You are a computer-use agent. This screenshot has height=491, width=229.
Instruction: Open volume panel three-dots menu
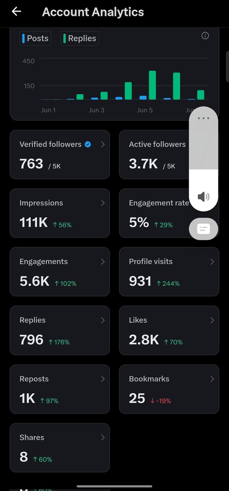[203, 118]
